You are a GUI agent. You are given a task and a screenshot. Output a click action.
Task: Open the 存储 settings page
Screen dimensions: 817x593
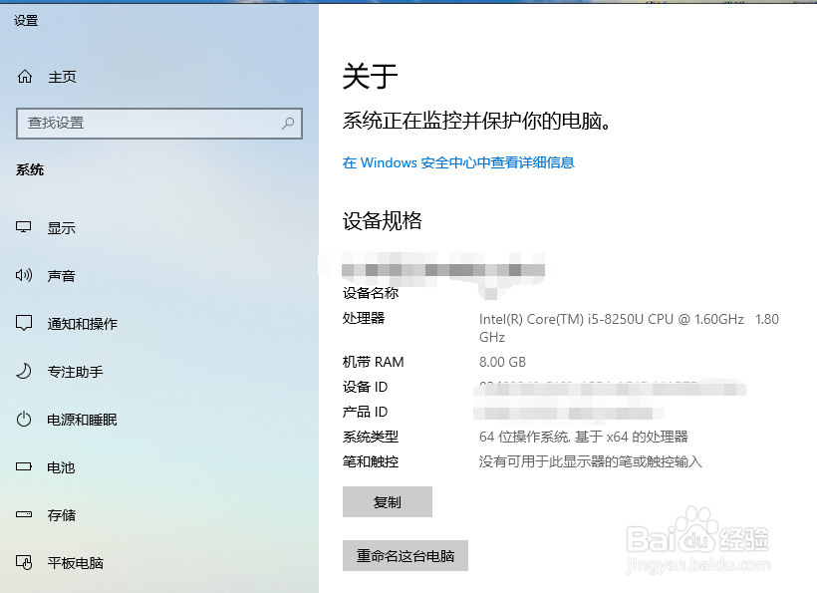[x=62, y=515]
